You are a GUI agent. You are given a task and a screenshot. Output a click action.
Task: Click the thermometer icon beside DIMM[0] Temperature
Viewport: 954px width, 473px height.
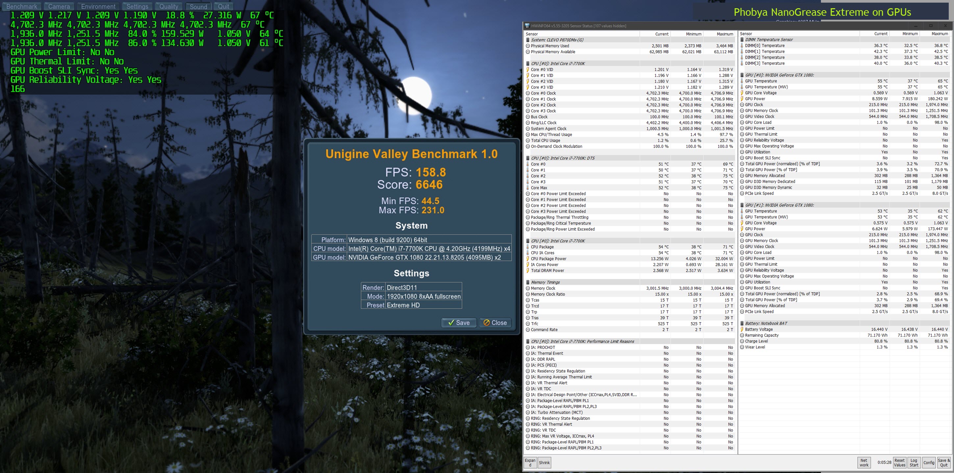pyautogui.click(x=742, y=46)
